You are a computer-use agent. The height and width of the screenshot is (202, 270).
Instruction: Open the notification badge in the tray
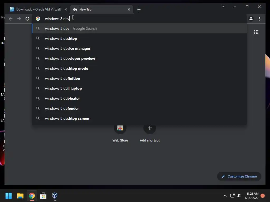(x=263, y=196)
